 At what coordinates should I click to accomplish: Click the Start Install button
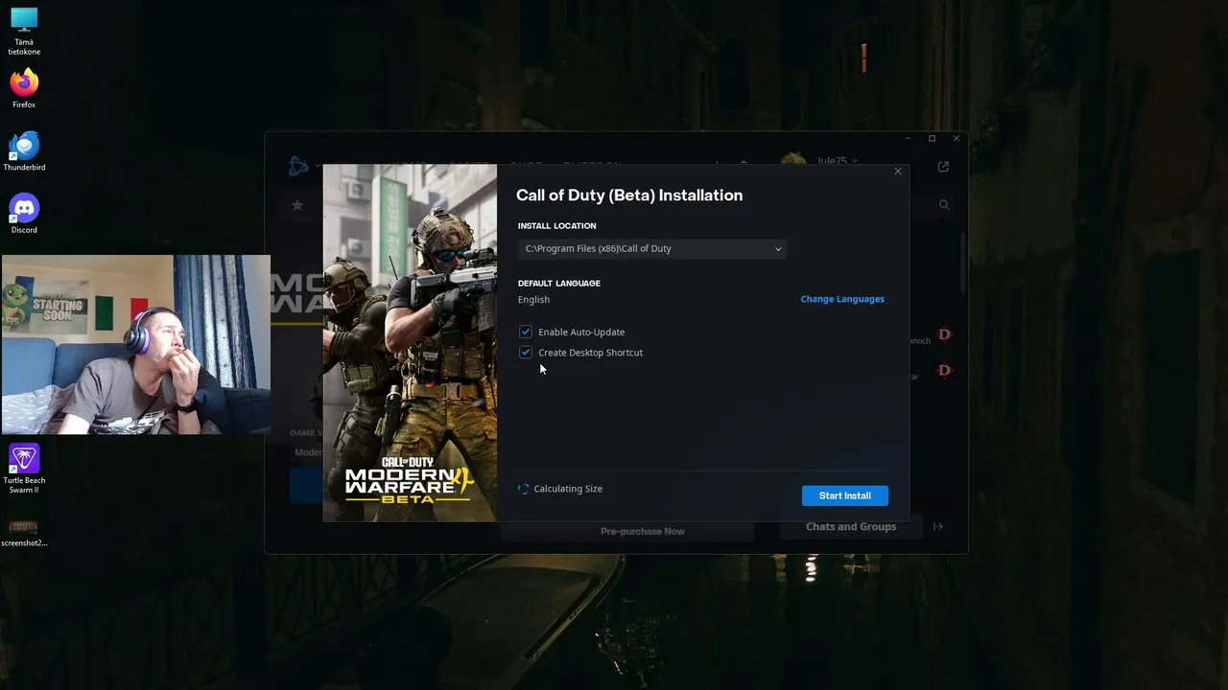[x=845, y=495]
